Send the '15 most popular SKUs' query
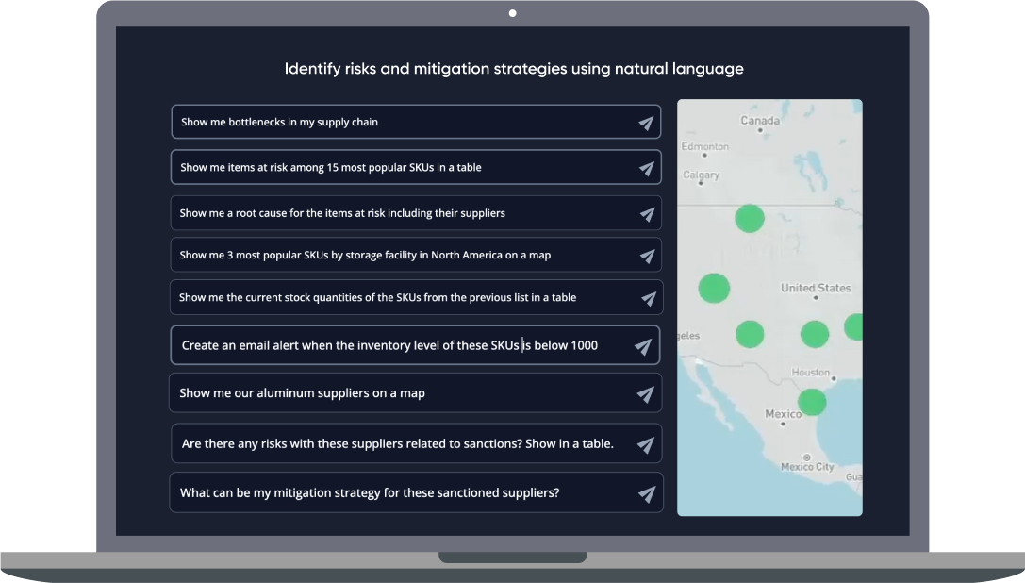This screenshot has height=583, width=1025. (647, 168)
